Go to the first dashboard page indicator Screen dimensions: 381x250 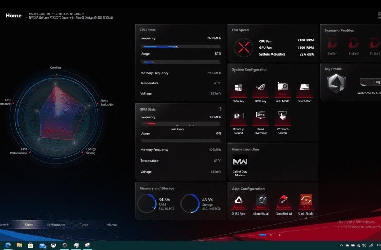tap(263, 235)
